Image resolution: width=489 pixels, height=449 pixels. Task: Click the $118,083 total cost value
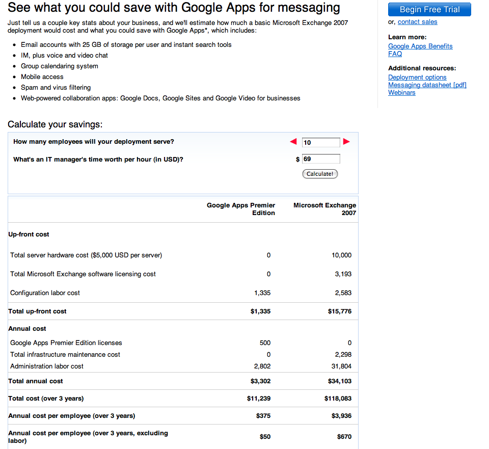338,399
